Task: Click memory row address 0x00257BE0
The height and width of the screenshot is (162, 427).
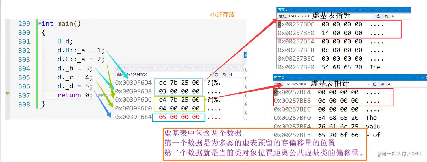Action: point(296,33)
